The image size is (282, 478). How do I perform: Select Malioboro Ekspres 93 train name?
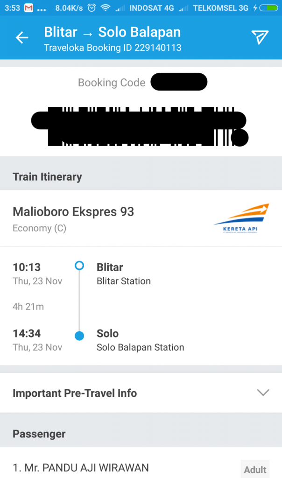tap(73, 212)
